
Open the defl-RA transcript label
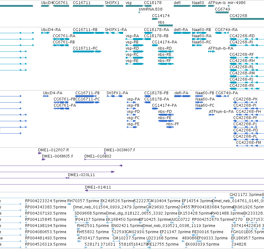[181, 30]
